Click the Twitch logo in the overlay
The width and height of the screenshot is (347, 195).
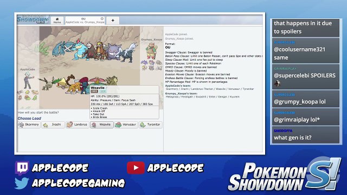click(22, 168)
